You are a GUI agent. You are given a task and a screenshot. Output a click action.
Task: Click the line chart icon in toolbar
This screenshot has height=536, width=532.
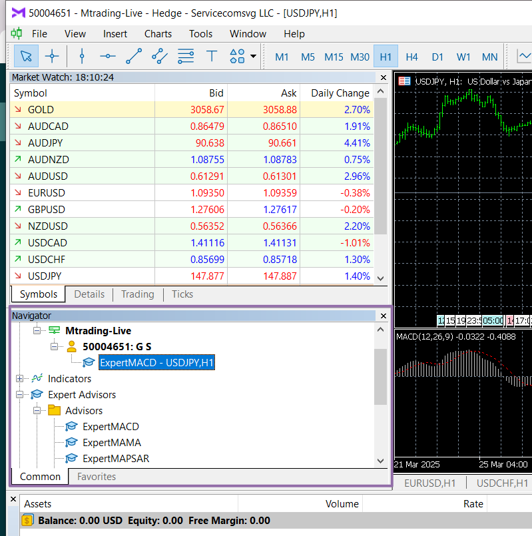pos(524,56)
